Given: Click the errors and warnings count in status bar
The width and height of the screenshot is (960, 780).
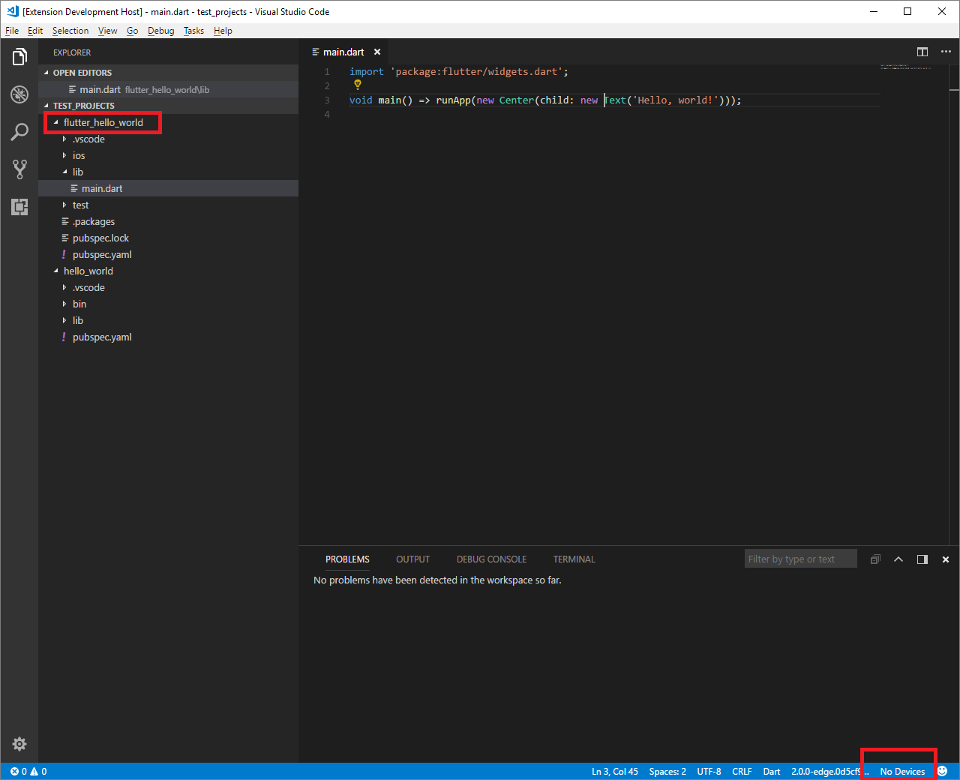Looking at the screenshot, I should click(x=28, y=771).
